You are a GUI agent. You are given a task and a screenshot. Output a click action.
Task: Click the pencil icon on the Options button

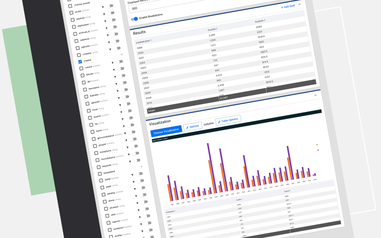187,128
